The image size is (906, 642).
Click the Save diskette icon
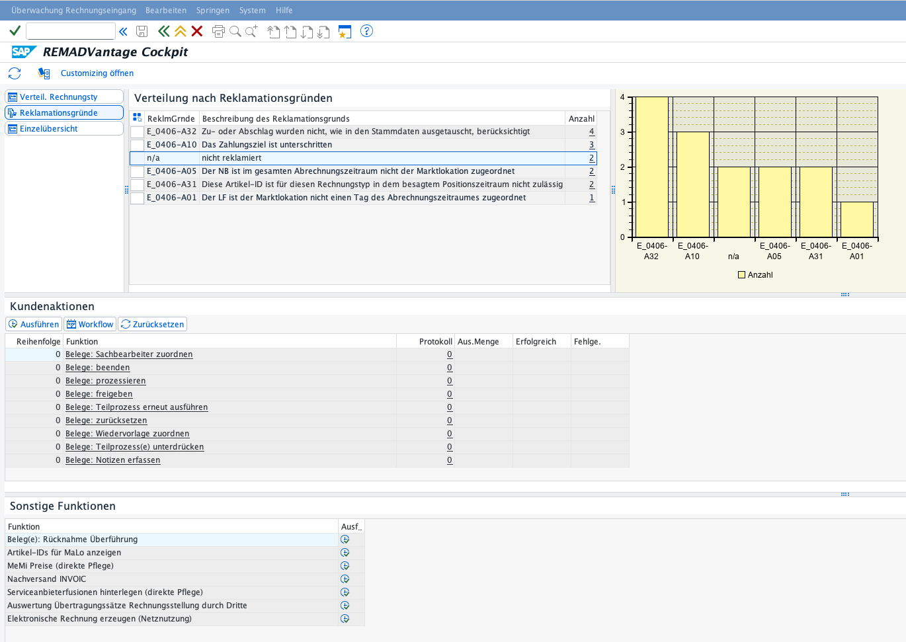point(142,31)
